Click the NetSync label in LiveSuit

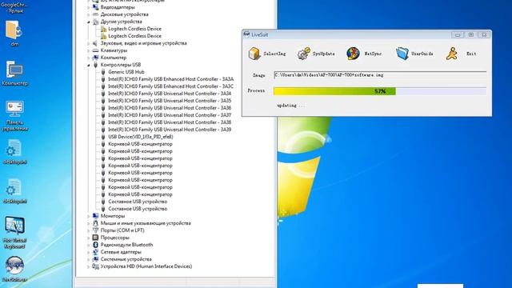(x=373, y=54)
